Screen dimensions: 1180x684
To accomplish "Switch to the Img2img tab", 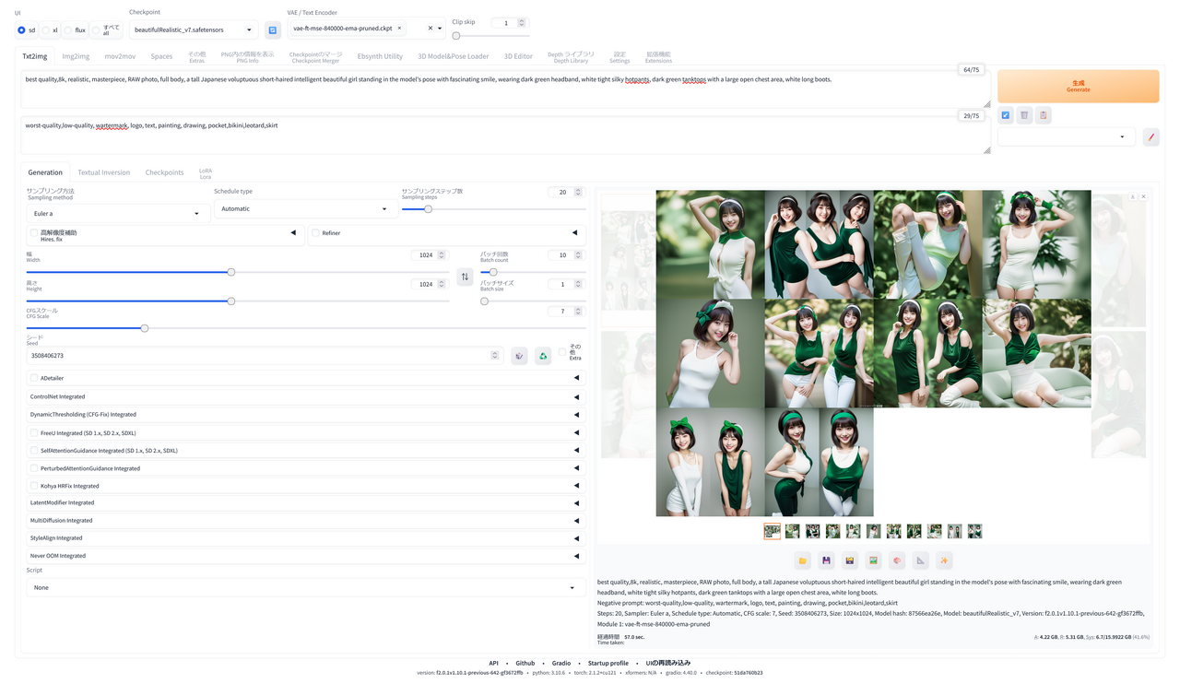I will (75, 55).
